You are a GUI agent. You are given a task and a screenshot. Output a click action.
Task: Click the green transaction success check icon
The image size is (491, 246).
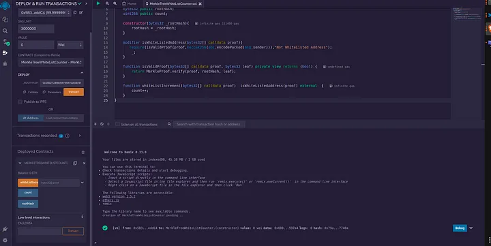105,228
